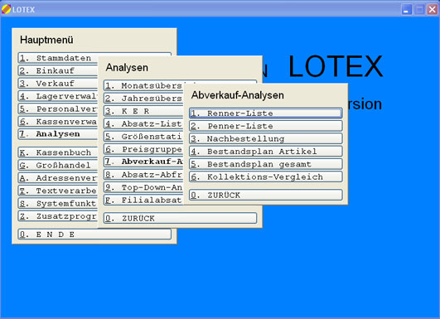This screenshot has height=319, width=440.
Task: Select Abverkauf-Analysen item in Analysen
Action: 143,162
